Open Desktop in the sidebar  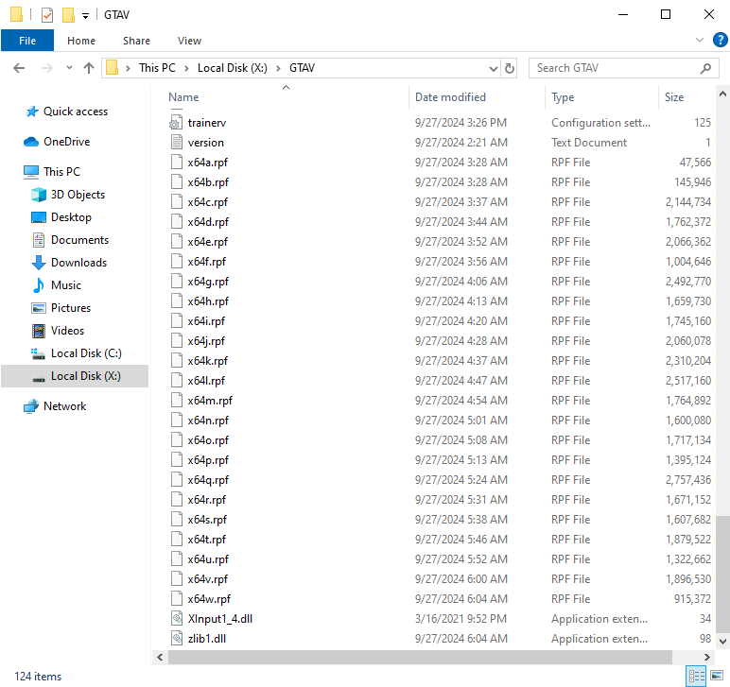coord(71,217)
